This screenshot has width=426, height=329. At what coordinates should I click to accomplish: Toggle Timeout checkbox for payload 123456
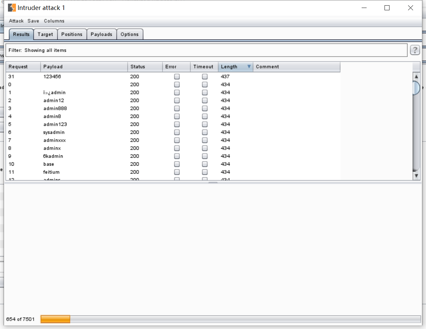tap(205, 77)
